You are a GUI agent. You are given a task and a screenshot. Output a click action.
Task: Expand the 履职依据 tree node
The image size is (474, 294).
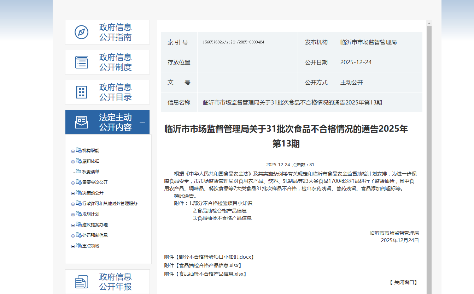(x=72, y=161)
